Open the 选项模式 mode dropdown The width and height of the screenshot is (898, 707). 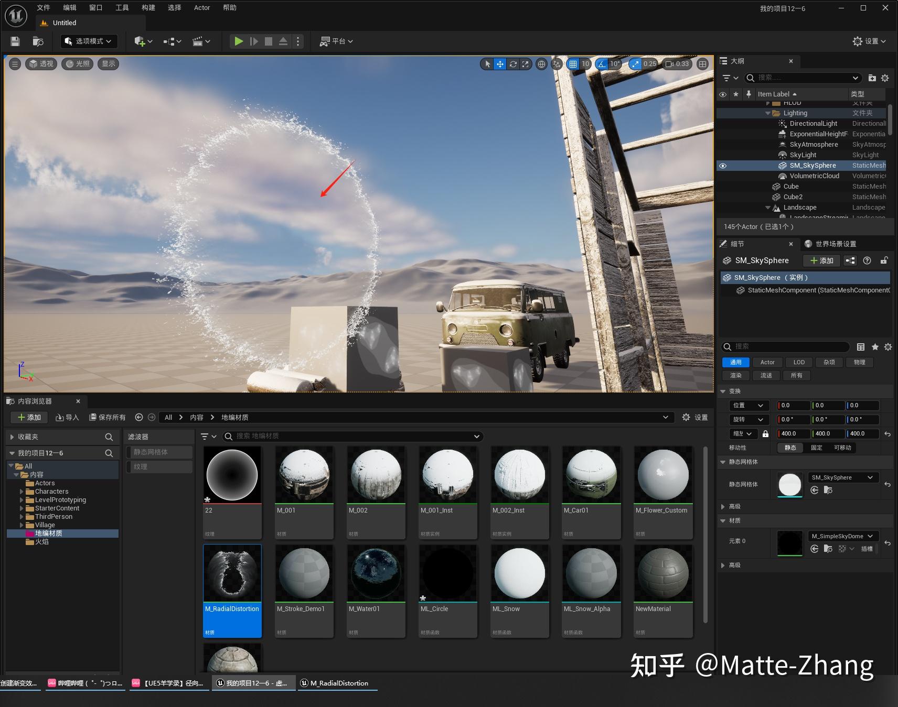89,41
